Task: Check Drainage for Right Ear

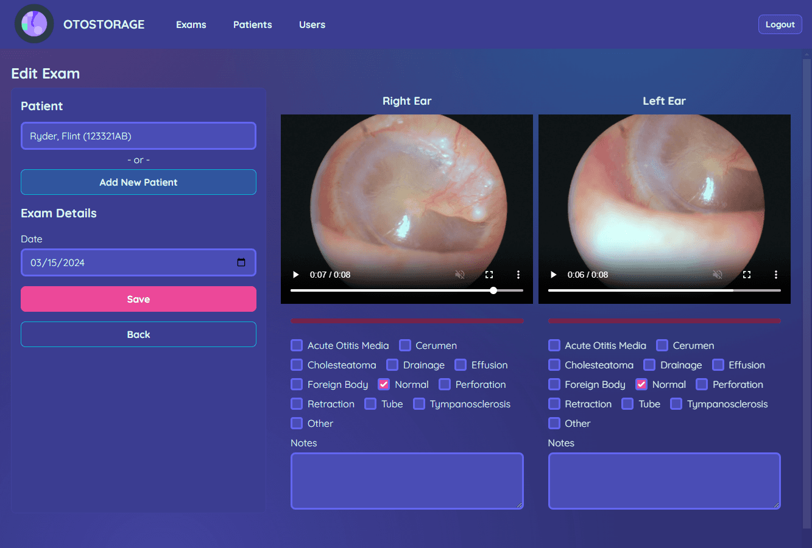Action: coord(392,365)
